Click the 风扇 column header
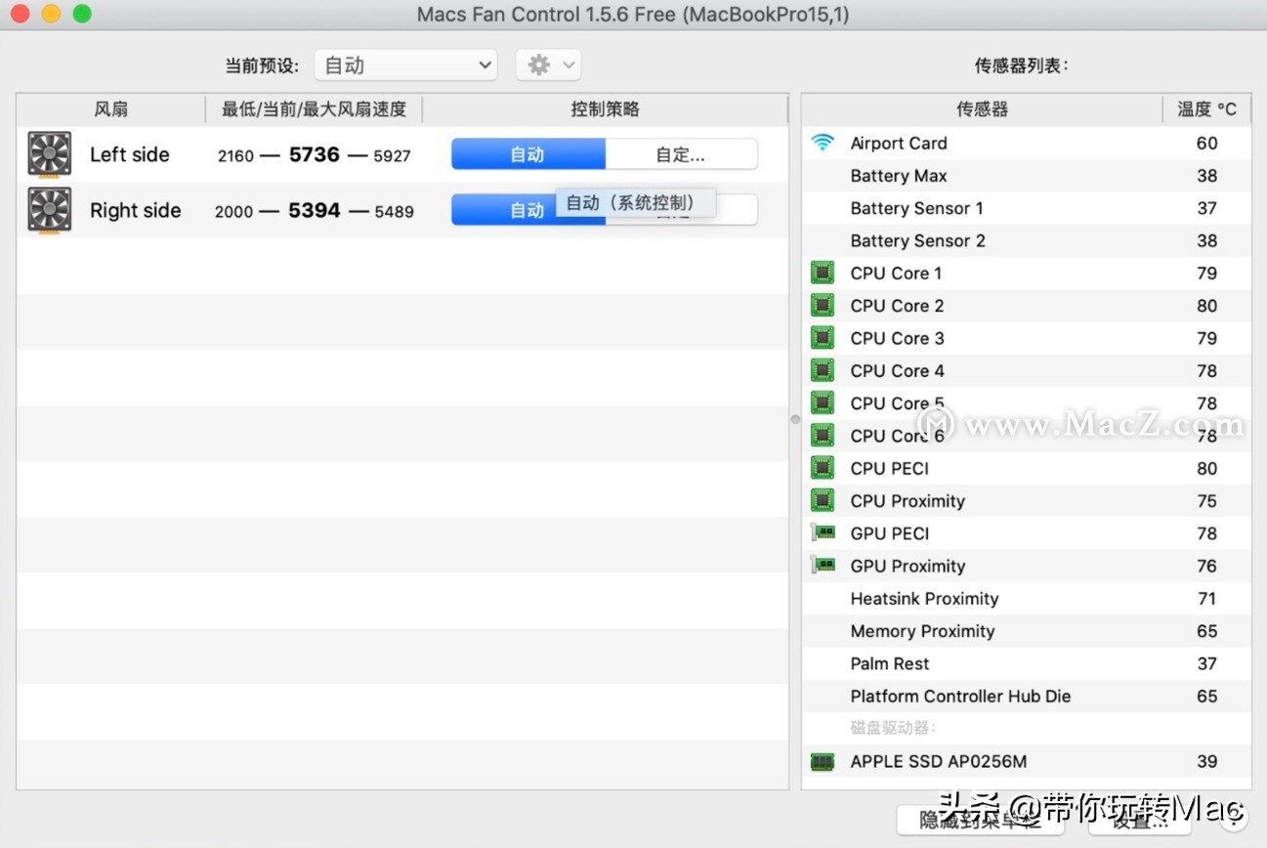 click(110, 109)
